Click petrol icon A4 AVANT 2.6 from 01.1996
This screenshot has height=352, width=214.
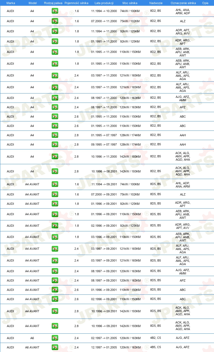pos(55,289)
